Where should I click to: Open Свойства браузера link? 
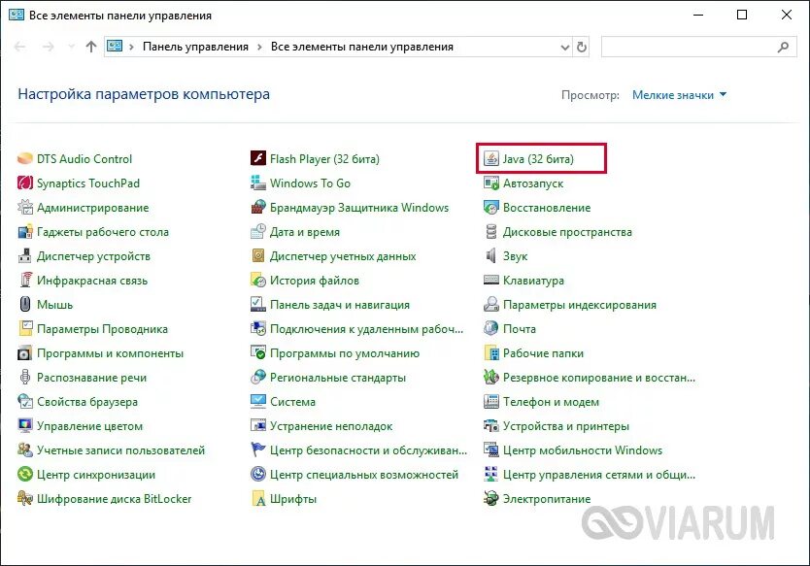pyautogui.click(x=87, y=402)
